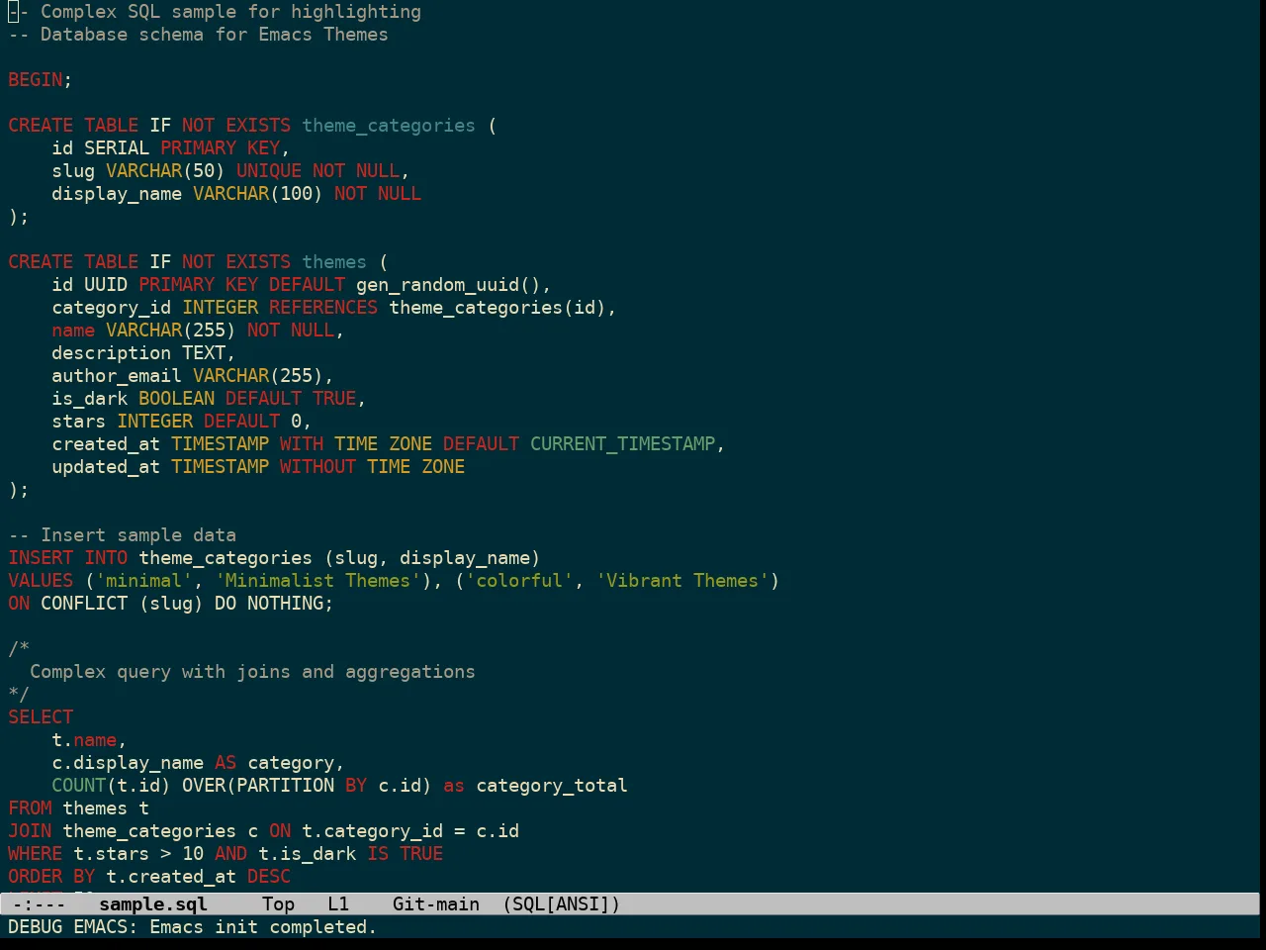Click the SELECT keyword
The image size is (1266, 950).
pyautogui.click(x=41, y=716)
